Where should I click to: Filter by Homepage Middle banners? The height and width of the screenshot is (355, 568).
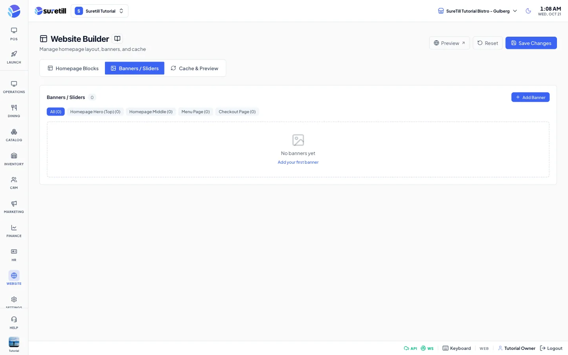pyautogui.click(x=151, y=112)
